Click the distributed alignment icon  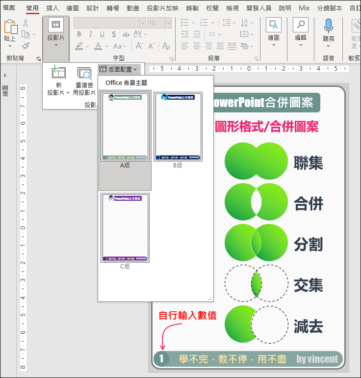click(232, 46)
